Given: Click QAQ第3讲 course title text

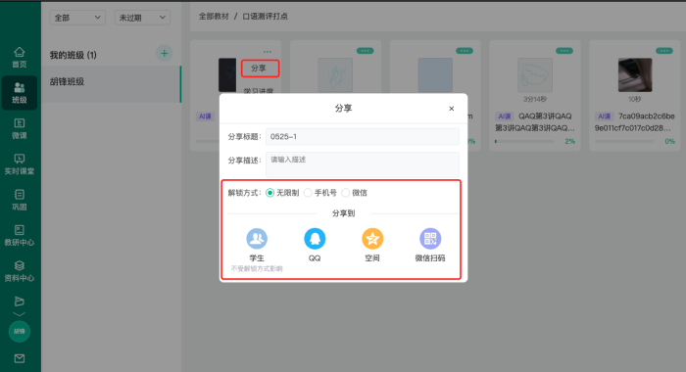Looking at the screenshot, I should coord(535,122).
